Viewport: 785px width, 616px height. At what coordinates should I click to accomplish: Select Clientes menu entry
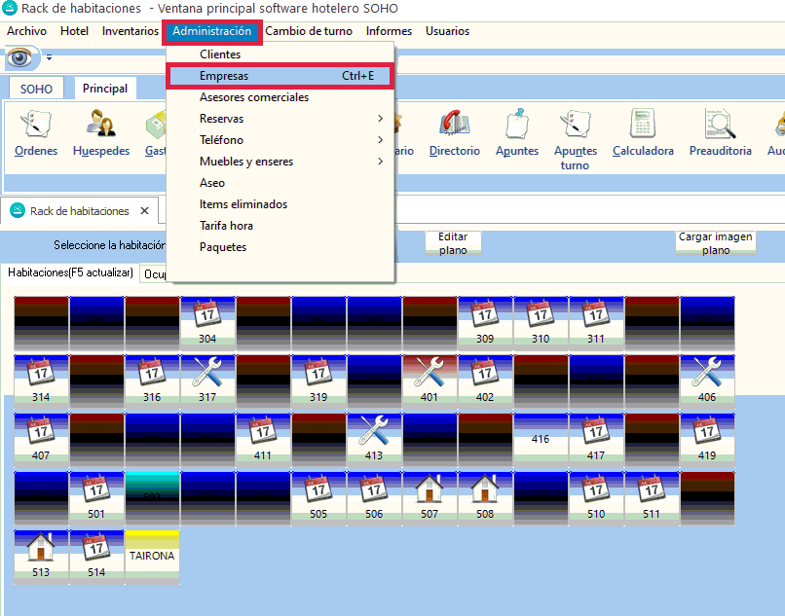tap(220, 54)
